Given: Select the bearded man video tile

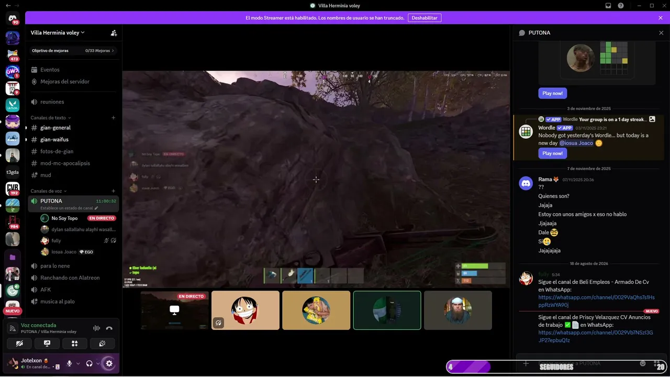Looking at the screenshot, I should (458, 311).
